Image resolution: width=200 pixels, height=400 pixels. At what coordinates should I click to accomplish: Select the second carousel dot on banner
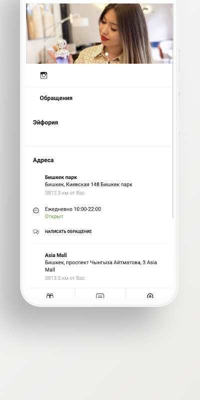(100, 54)
